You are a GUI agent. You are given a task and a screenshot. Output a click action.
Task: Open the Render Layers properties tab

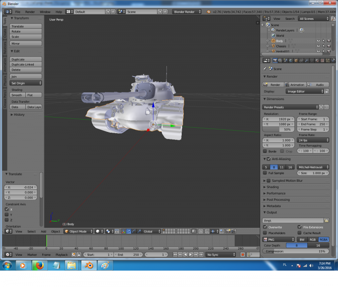pos(280,60)
